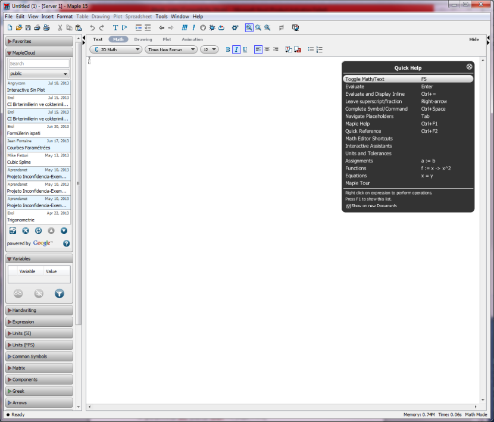Click the Variables filter funnel icon
The height and width of the screenshot is (422, 494).
point(60,293)
